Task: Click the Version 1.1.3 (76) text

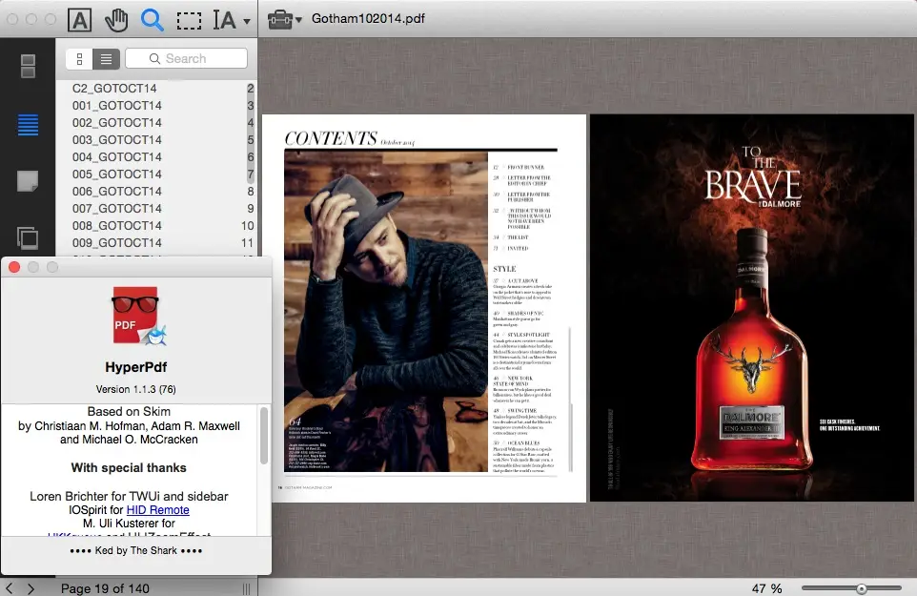Action: pos(135,389)
